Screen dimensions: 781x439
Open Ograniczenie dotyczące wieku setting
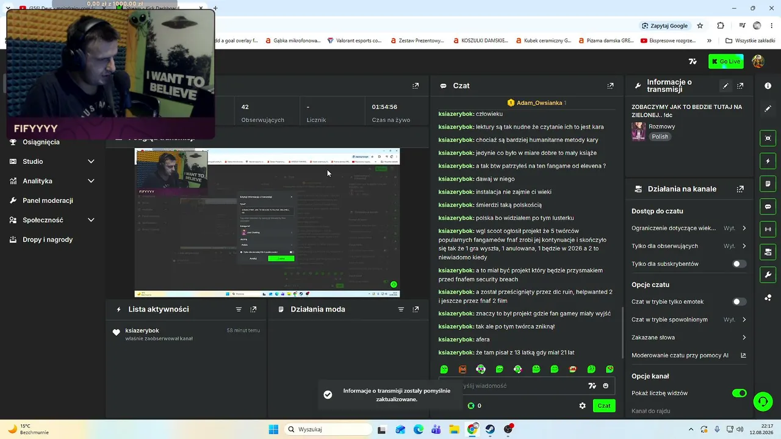click(x=689, y=228)
